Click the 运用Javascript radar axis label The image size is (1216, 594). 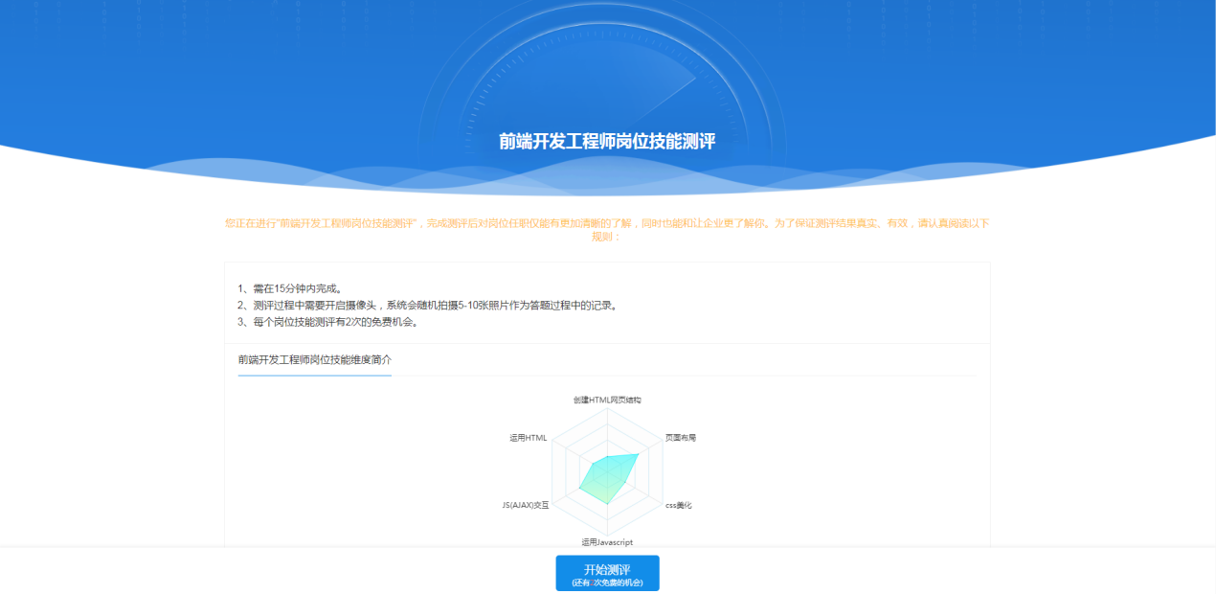pyautogui.click(x=607, y=542)
